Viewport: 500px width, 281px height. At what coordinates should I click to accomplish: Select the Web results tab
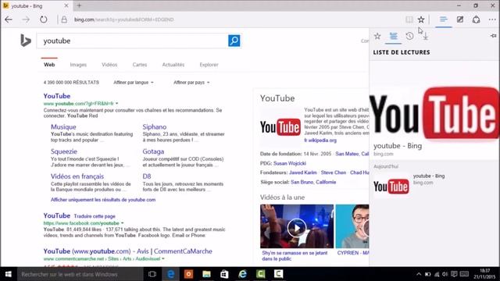tap(49, 65)
